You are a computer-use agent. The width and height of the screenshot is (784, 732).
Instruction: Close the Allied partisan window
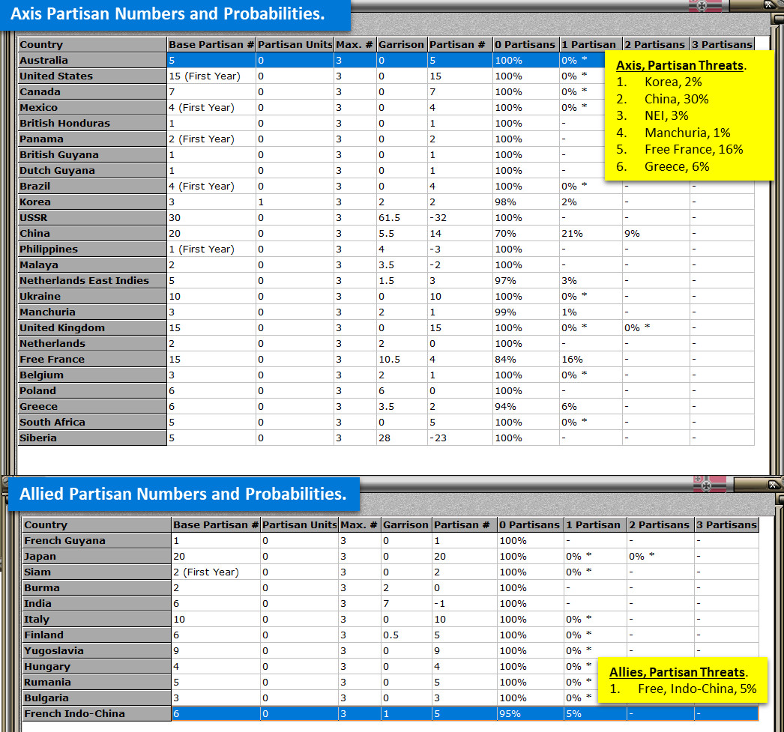tap(773, 484)
